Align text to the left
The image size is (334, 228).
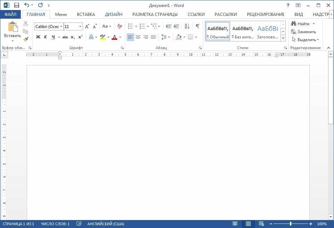[x=130, y=37]
